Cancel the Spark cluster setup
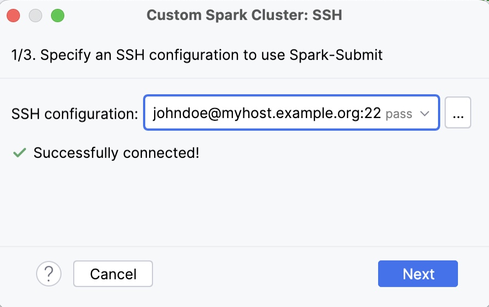 [x=113, y=274]
